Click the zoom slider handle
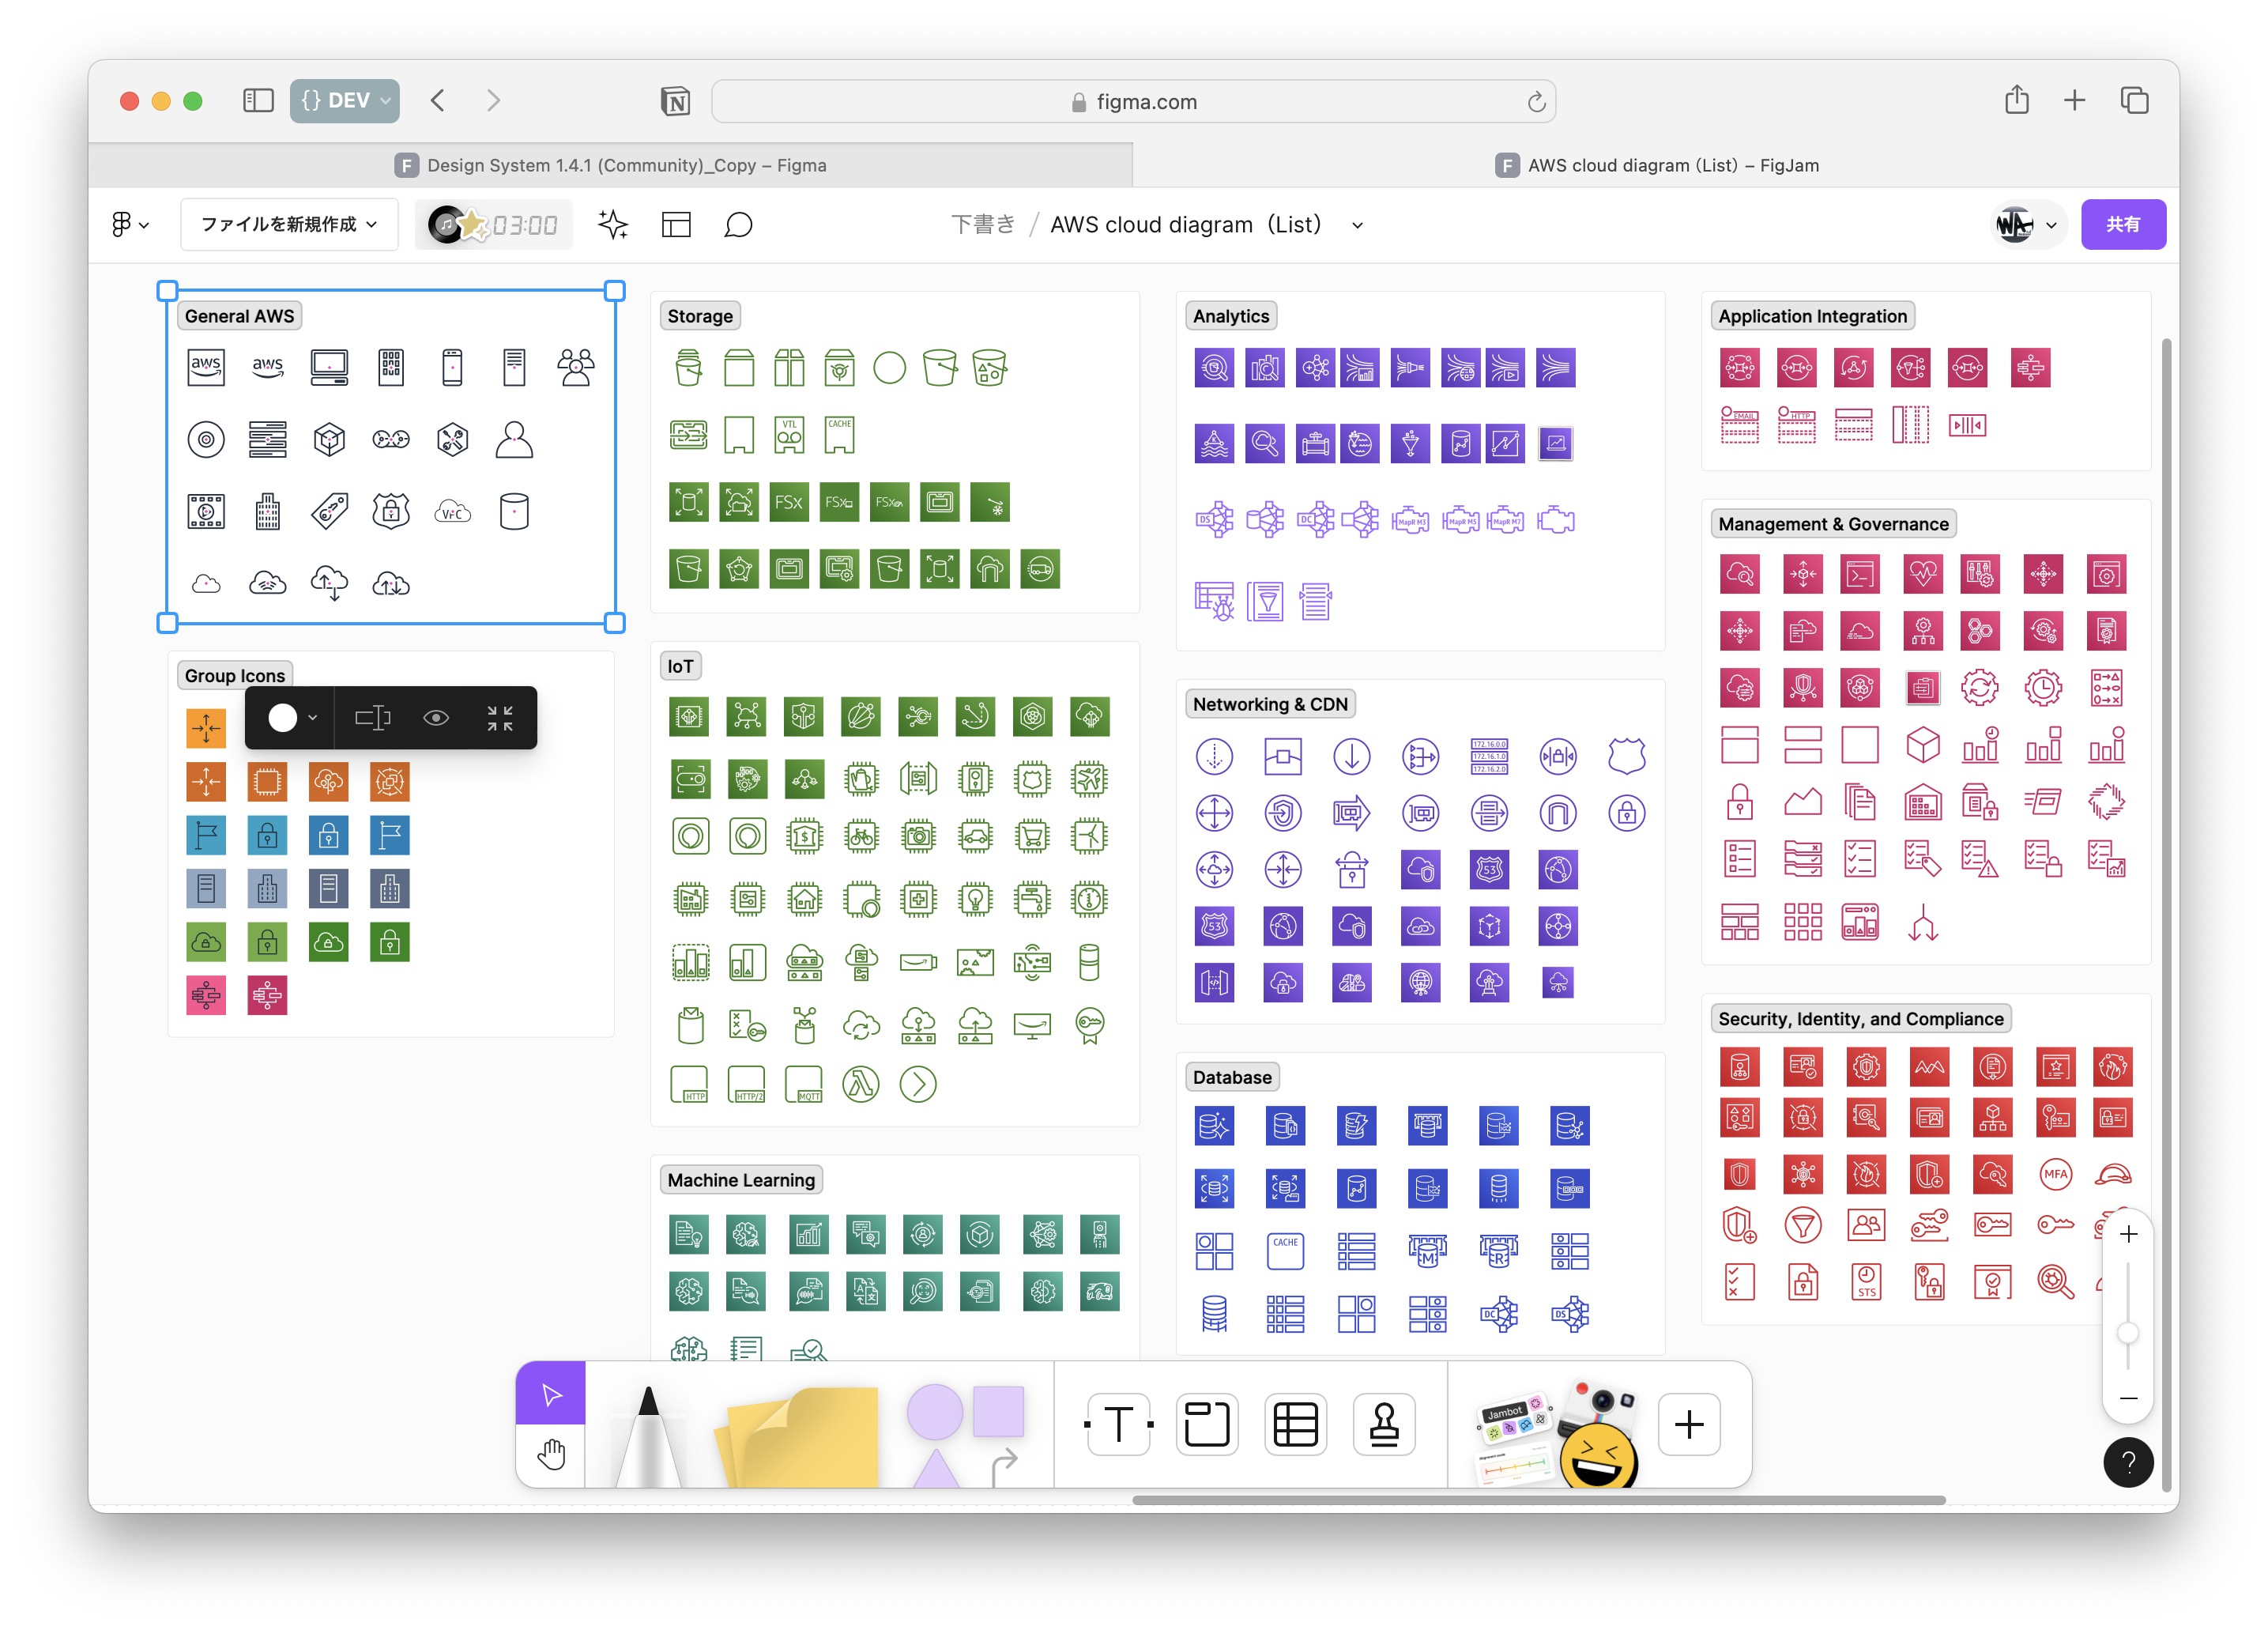Screen dimensions: 2268x1630 2128,1333
